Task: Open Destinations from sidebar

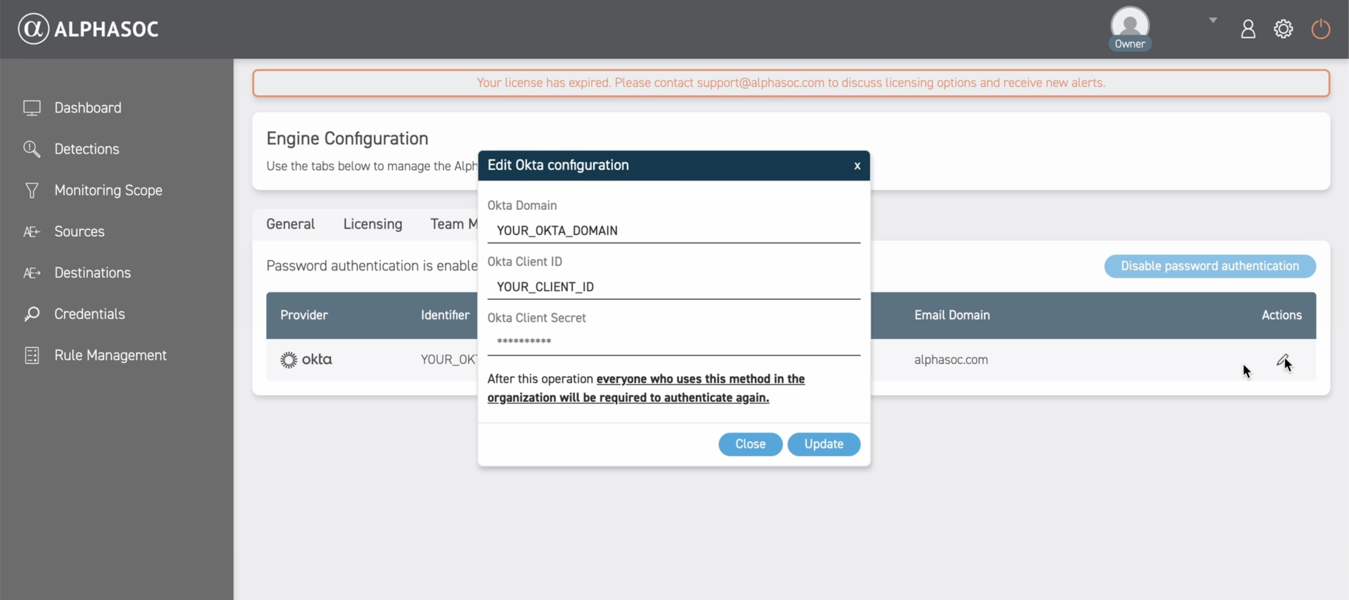Action: [92, 272]
